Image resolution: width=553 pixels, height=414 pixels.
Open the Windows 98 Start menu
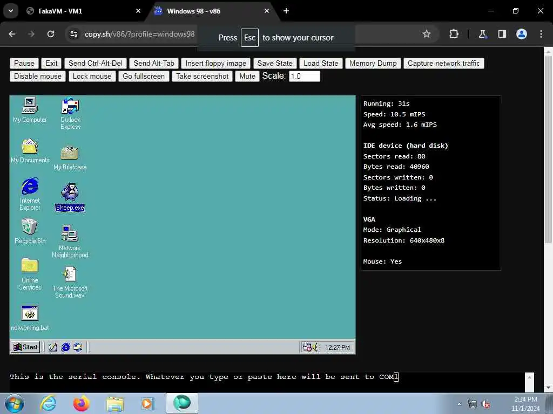tap(25, 347)
